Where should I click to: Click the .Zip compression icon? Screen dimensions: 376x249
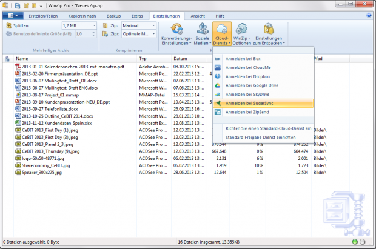(105, 25)
